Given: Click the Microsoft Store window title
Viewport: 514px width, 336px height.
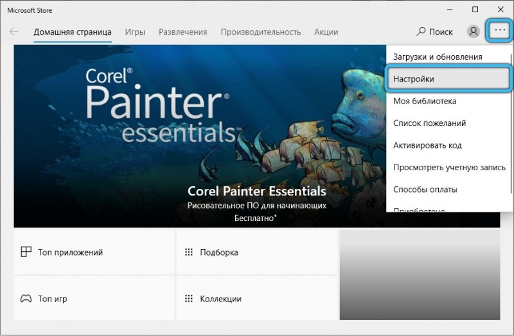Looking at the screenshot, I should tap(30, 10).
